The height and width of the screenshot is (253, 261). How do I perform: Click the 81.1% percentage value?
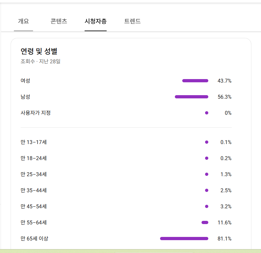pos(224,239)
